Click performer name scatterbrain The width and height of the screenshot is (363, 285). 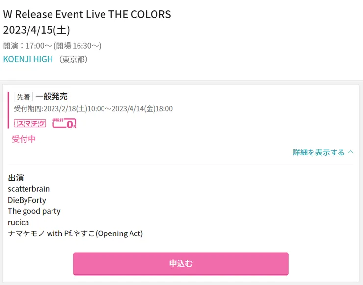click(x=28, y=189)
